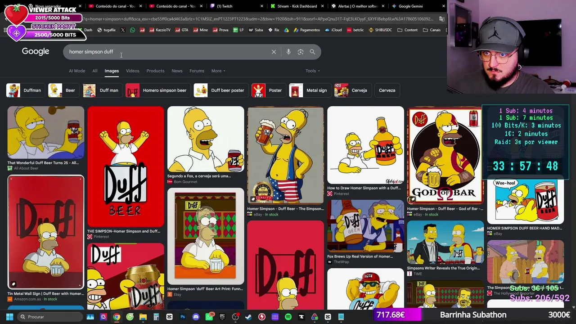
Task: Open the tugaflix bookmark
Action: (x=106, y=30)
